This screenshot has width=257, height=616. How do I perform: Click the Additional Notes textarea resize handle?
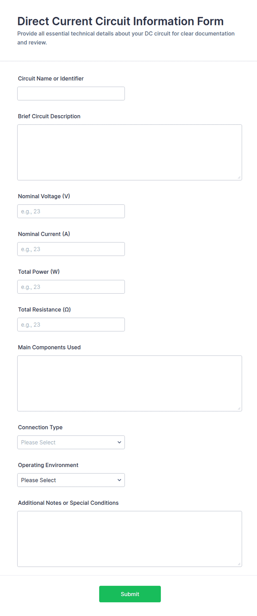[239, 564]
